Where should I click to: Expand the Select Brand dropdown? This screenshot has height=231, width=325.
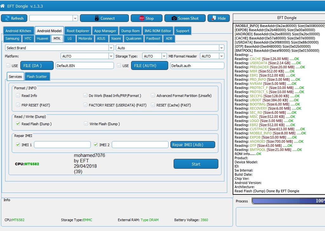tap(111, 48)
